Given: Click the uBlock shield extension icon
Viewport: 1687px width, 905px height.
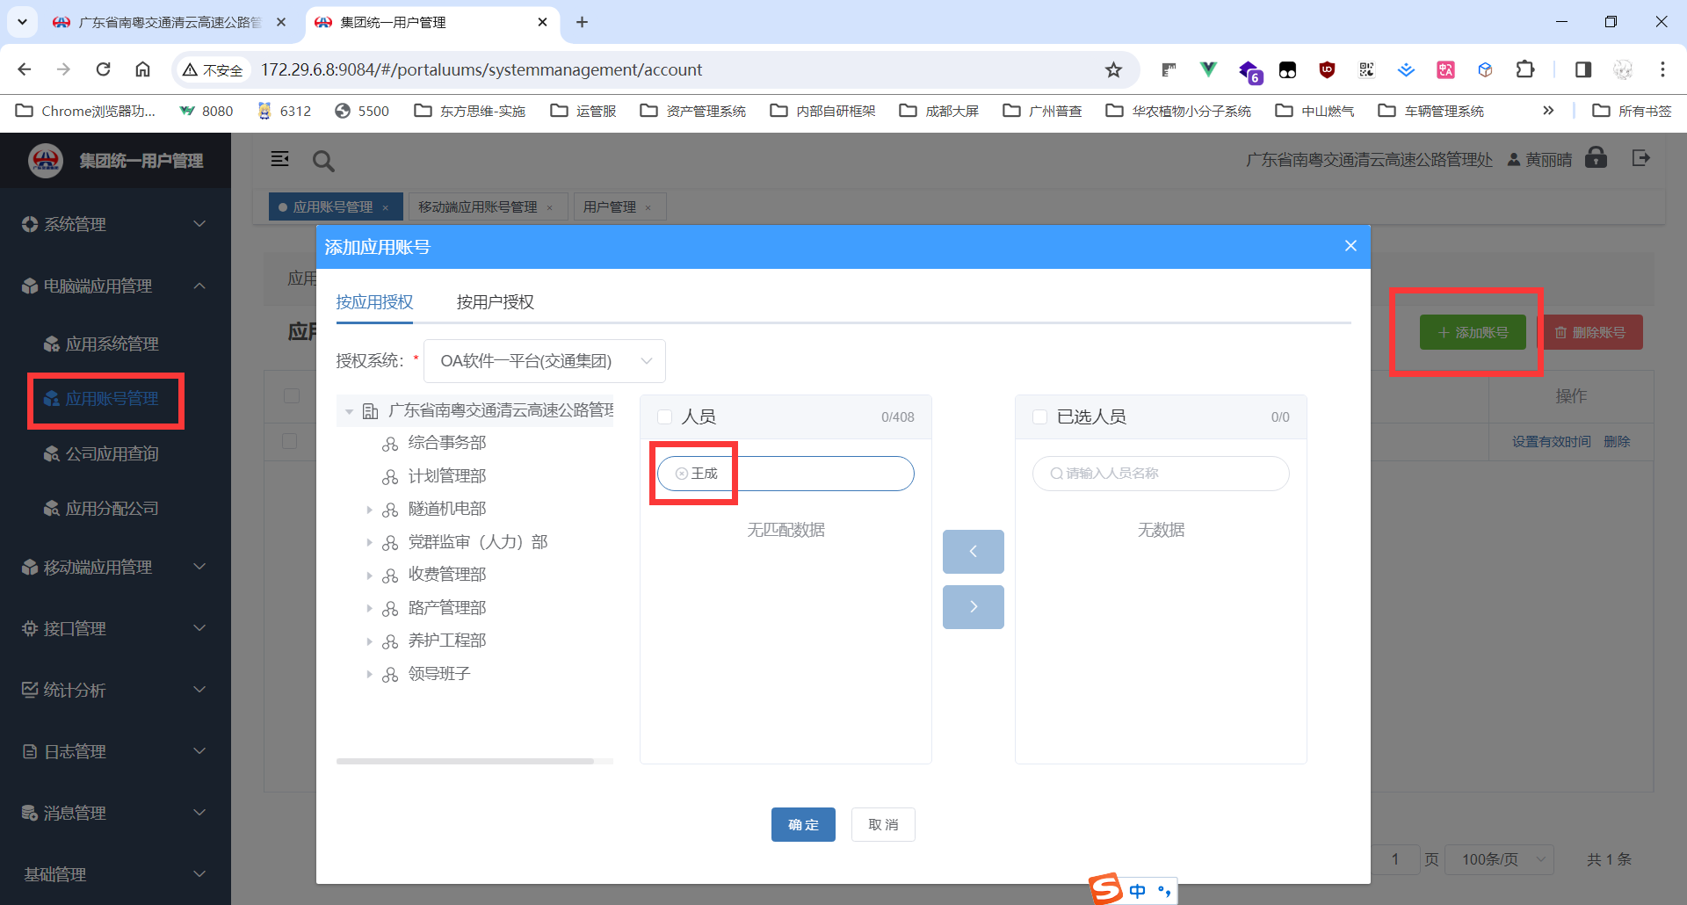Looking at the screenshot, I should [1327, 69].
